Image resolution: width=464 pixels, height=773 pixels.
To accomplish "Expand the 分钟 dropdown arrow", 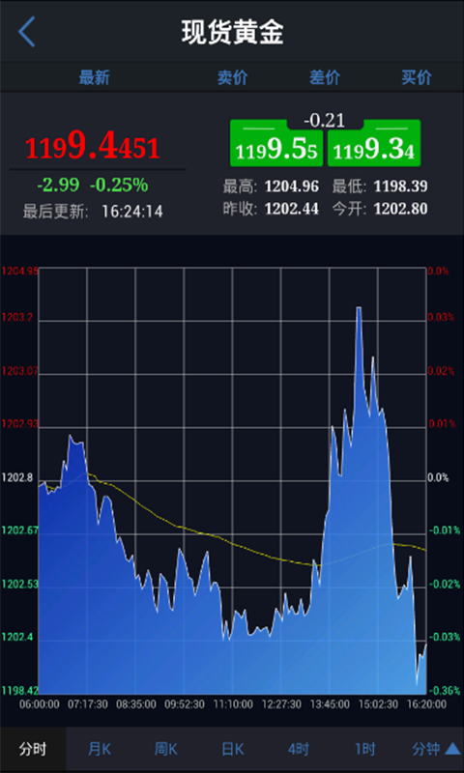I will tap(452, 750).
